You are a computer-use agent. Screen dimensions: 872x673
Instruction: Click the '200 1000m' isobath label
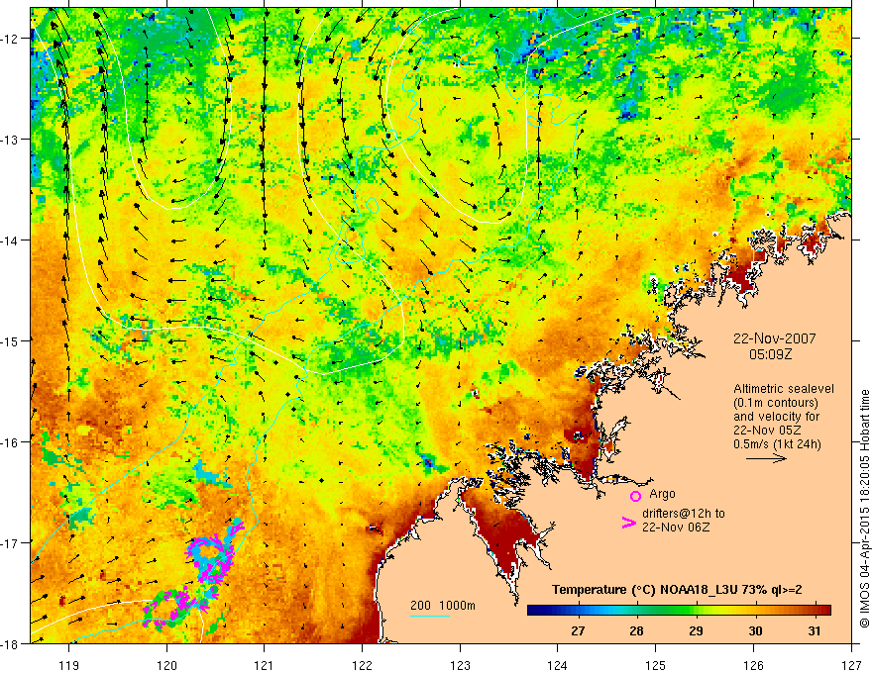click(x=443, y=606)
